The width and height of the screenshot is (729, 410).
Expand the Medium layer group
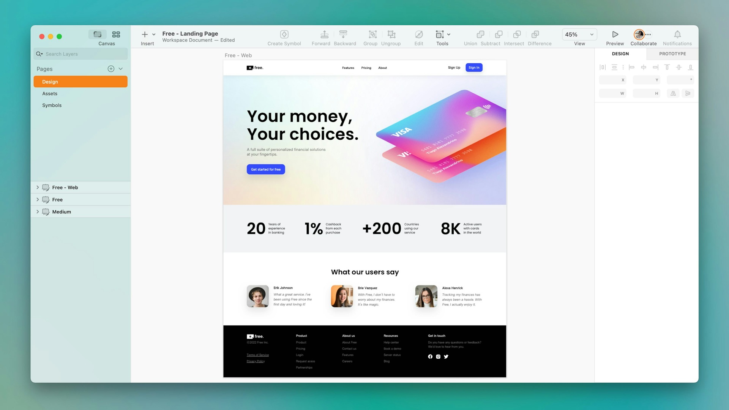pyautogui.click(x=37, y=211)
